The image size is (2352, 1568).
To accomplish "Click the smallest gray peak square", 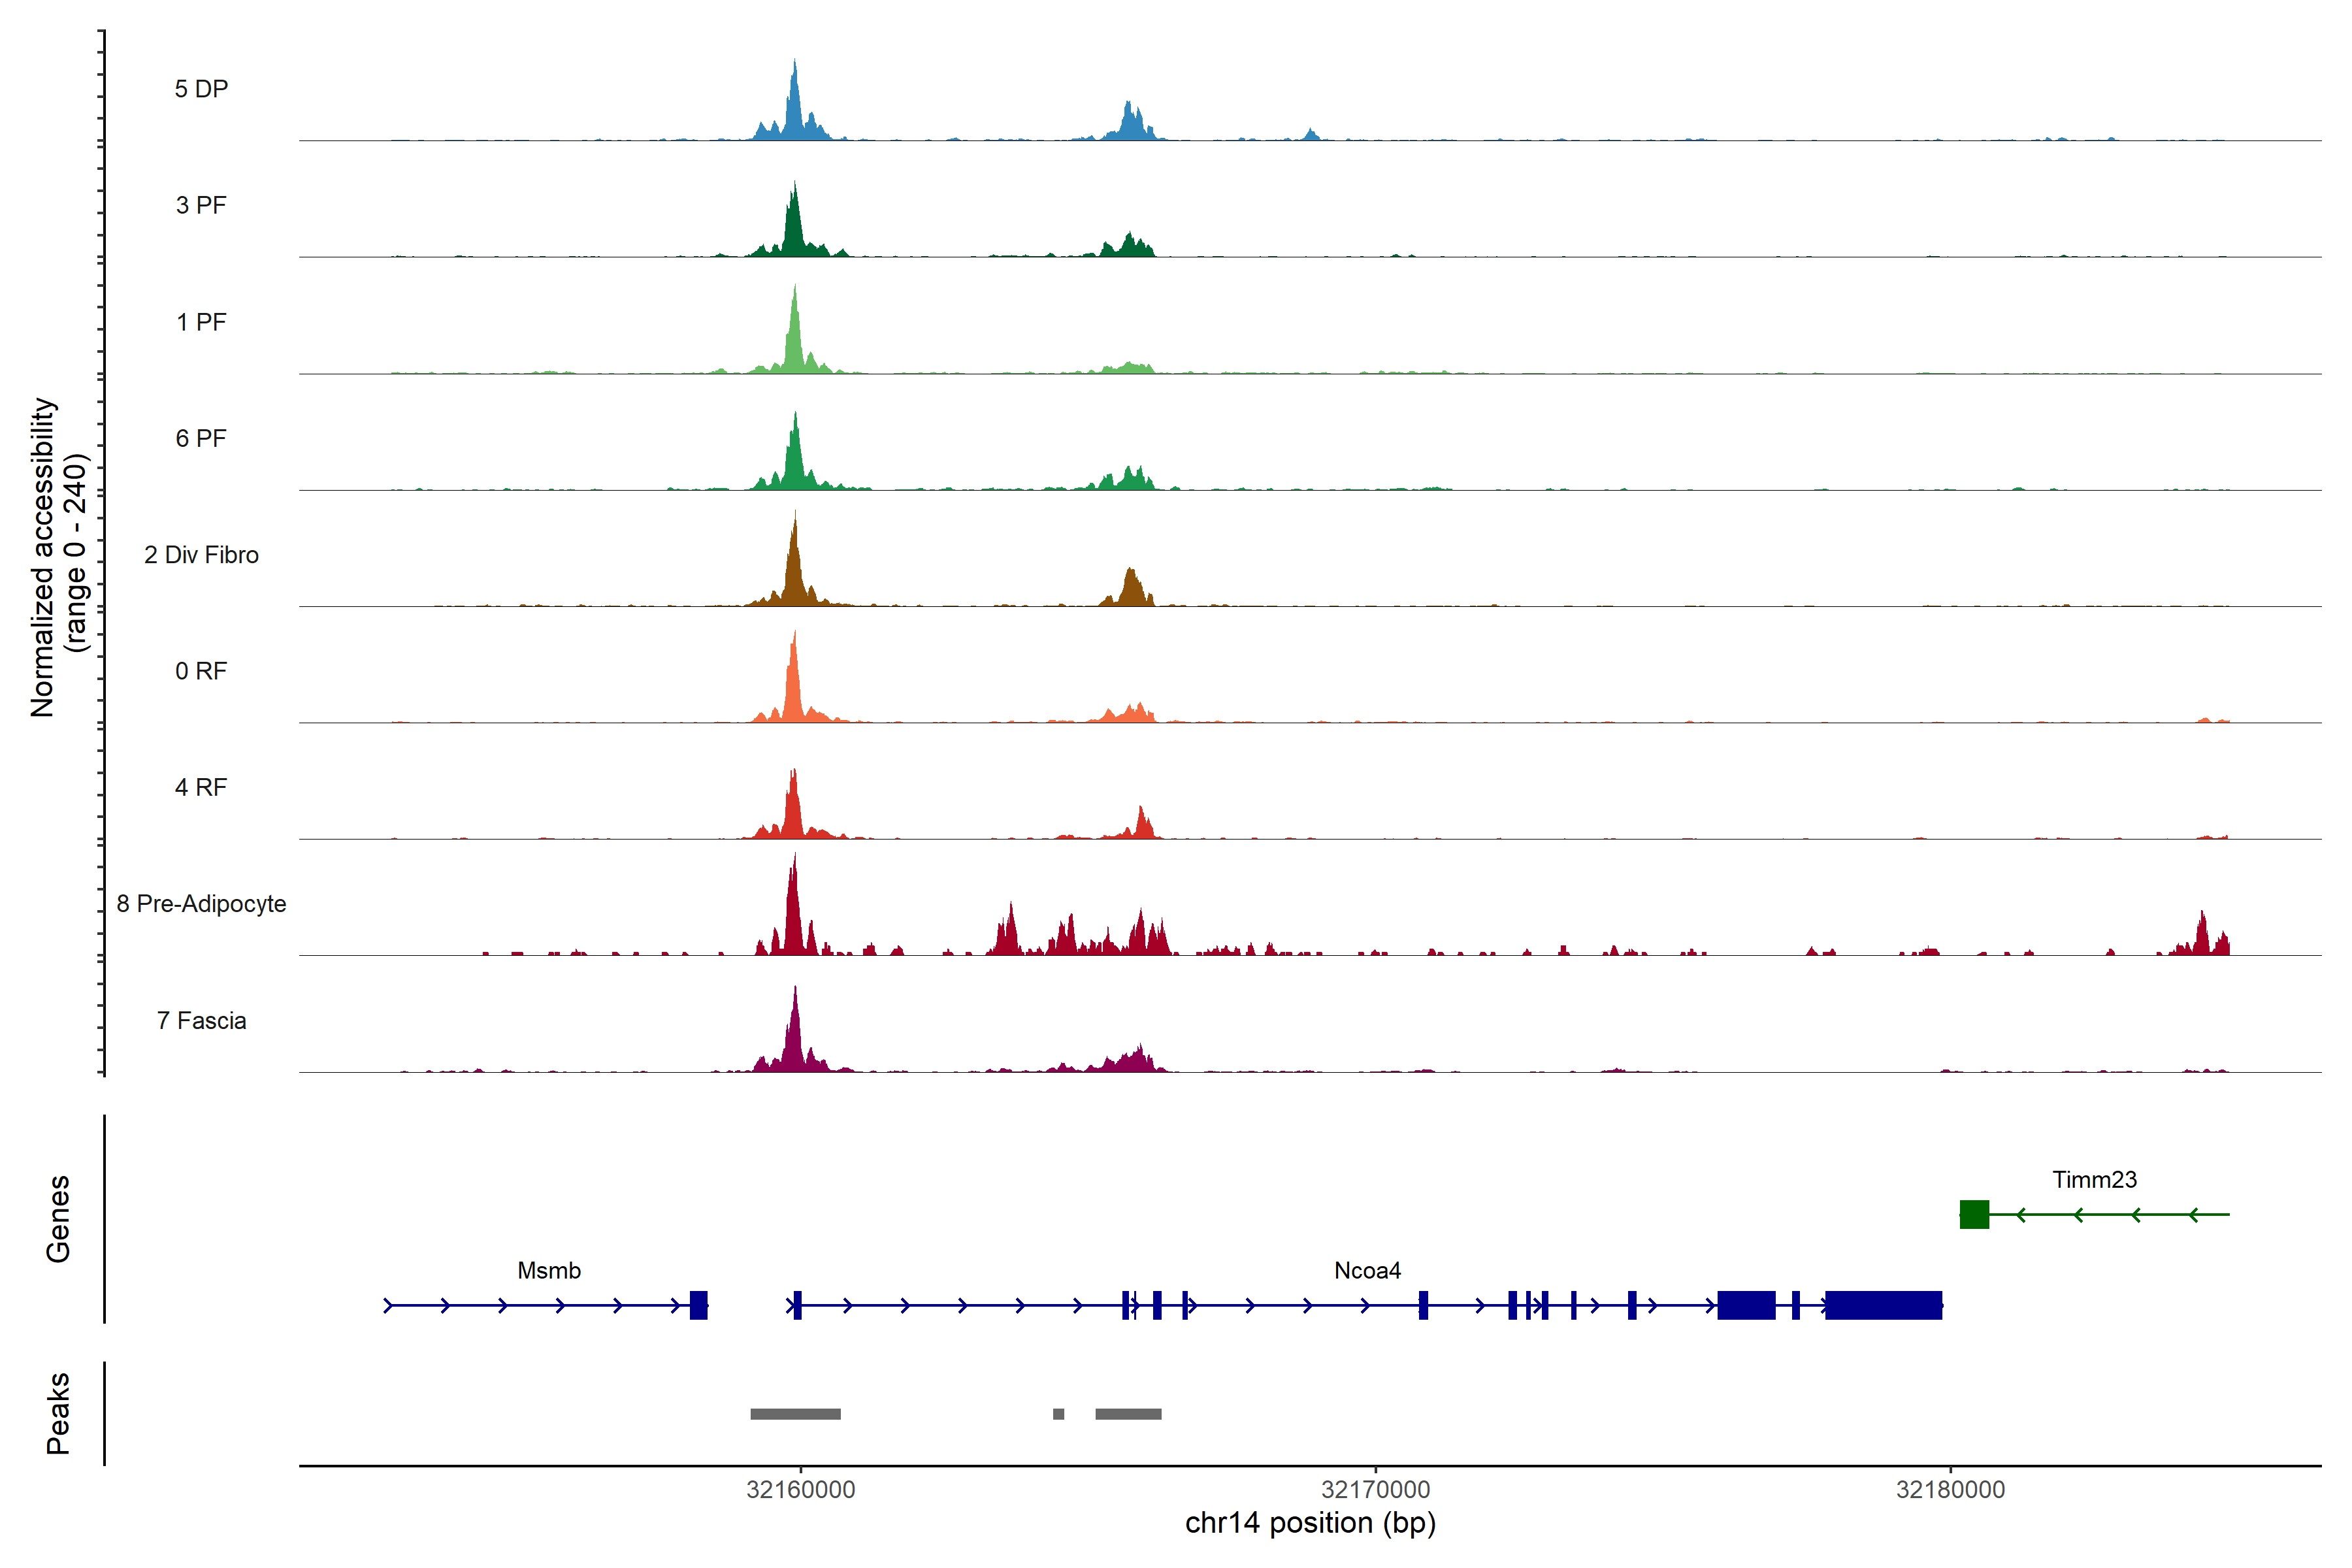I will coord(1058,1414).
